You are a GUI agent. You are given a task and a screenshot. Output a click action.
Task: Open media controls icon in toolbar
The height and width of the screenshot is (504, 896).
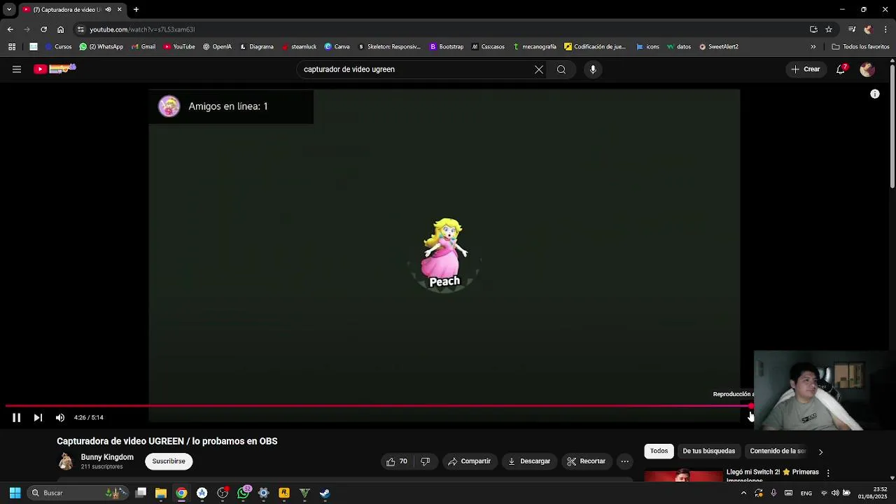coord(852,29)
